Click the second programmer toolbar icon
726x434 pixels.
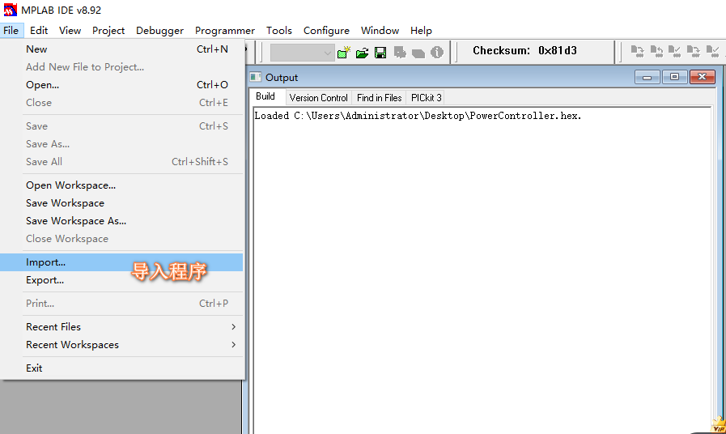(656, 51)
